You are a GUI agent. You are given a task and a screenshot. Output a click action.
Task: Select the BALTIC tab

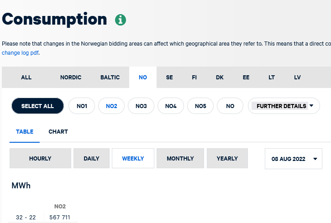[110, 78]
